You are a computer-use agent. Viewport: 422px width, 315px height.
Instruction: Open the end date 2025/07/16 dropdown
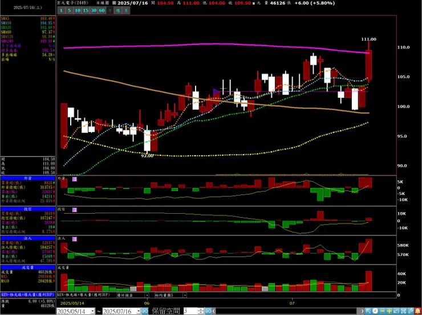click(x=139, y=311)
